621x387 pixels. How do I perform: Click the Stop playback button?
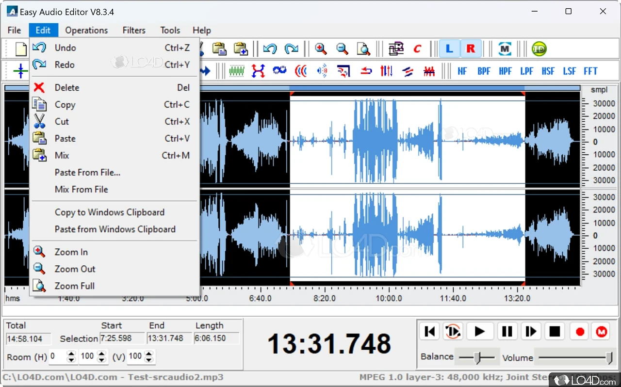click(555, 332)
